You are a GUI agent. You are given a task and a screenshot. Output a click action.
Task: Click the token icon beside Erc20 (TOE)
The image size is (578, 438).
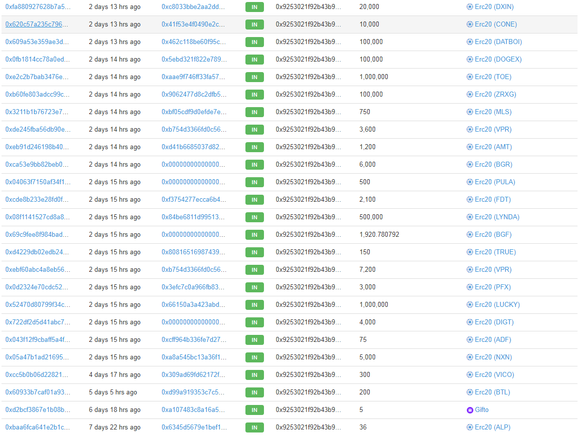(x=470, y=77)
